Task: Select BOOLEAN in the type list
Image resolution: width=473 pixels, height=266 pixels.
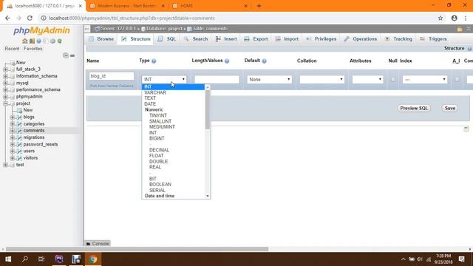Action: coord(160,184)
